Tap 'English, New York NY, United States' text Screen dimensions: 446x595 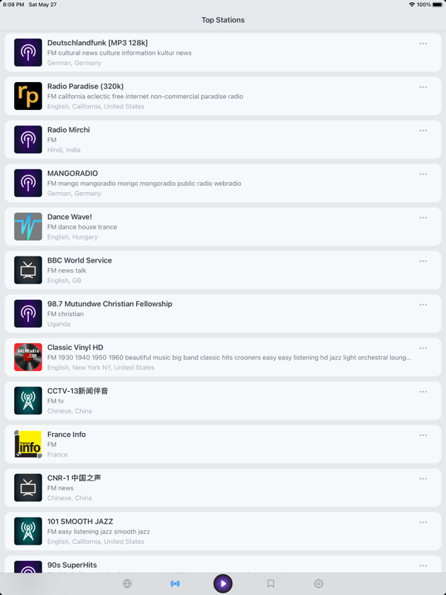coord(101,367)
